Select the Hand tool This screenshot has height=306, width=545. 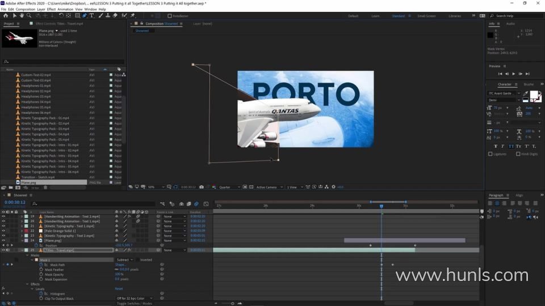coord(22,16)
